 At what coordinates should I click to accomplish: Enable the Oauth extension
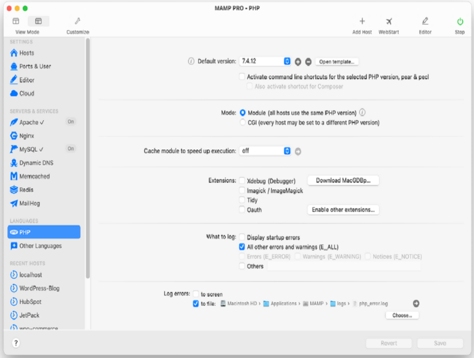pos(242,209)
